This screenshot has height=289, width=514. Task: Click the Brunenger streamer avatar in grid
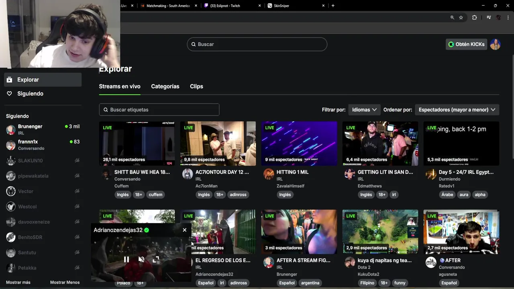pyautogui.click(x=269, y=263)
